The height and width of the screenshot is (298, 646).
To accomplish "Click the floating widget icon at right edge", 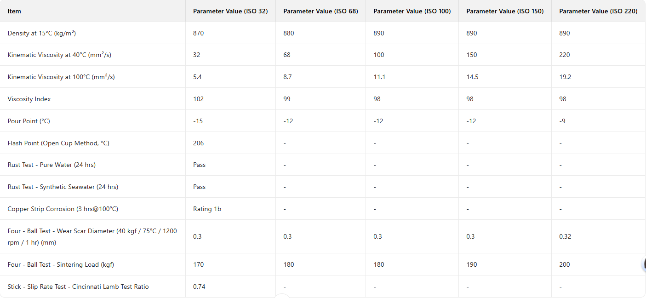I will [643, 264].
